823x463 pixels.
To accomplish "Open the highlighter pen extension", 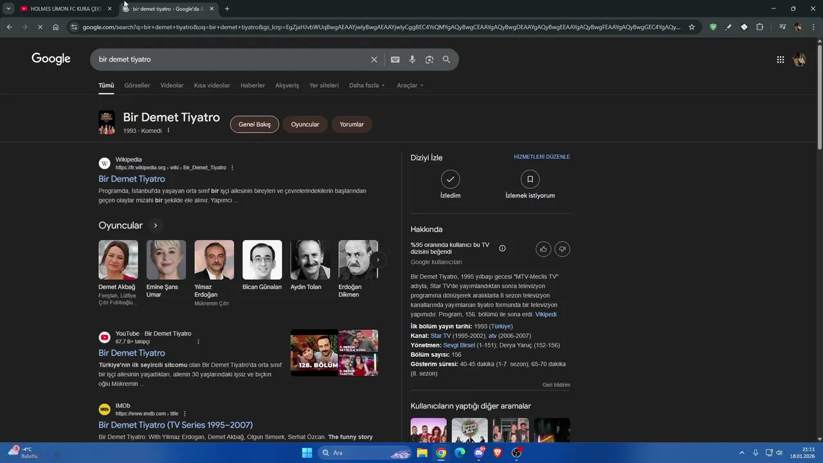I will [x=728, y=27].
